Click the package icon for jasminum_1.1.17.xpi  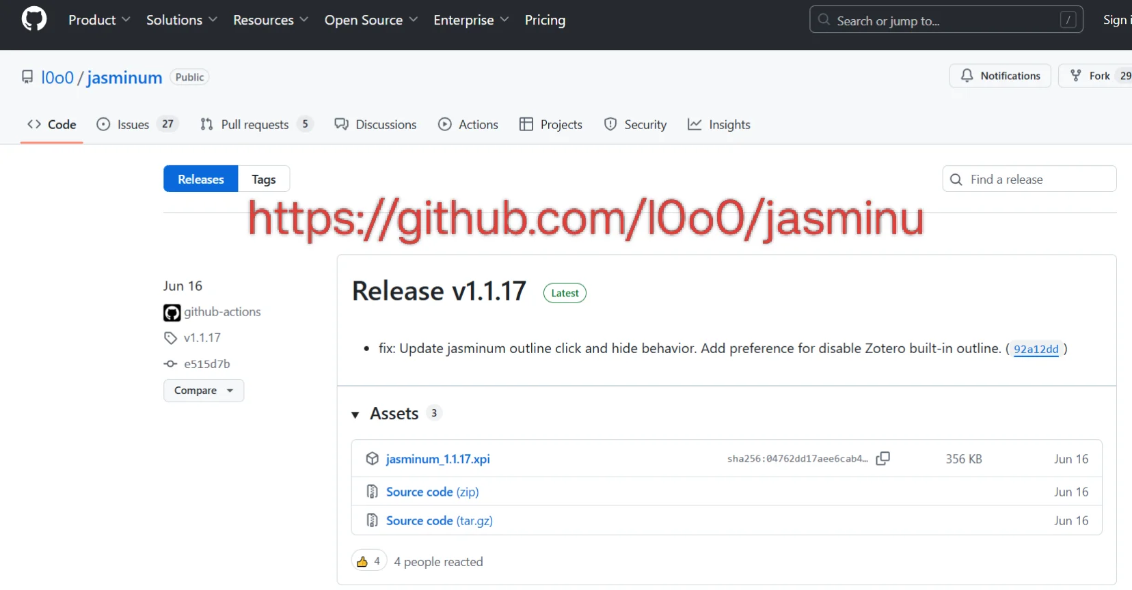(372, 458)
